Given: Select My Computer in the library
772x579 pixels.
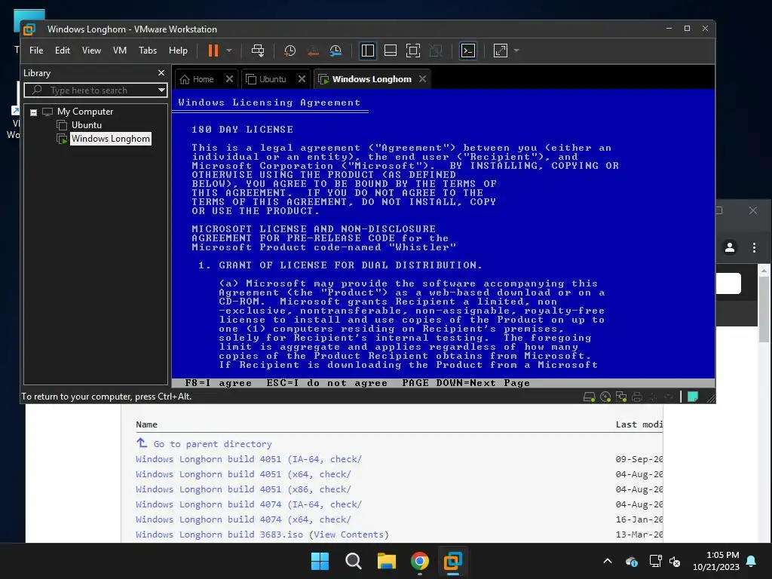Looking at the screenshot, I should (85, 112).
